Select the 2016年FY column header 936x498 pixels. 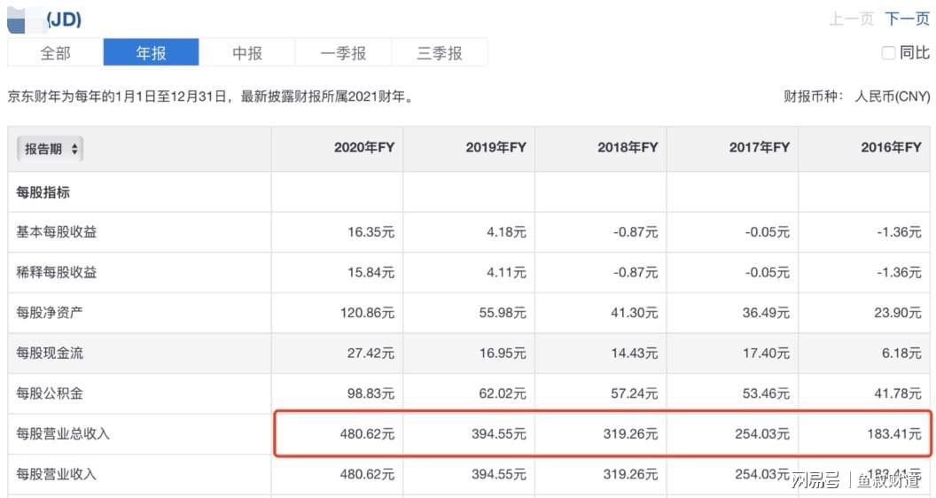(x=891, y=147)
